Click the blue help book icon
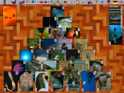This screenshot has width=124, height=93. coord(102,2)
